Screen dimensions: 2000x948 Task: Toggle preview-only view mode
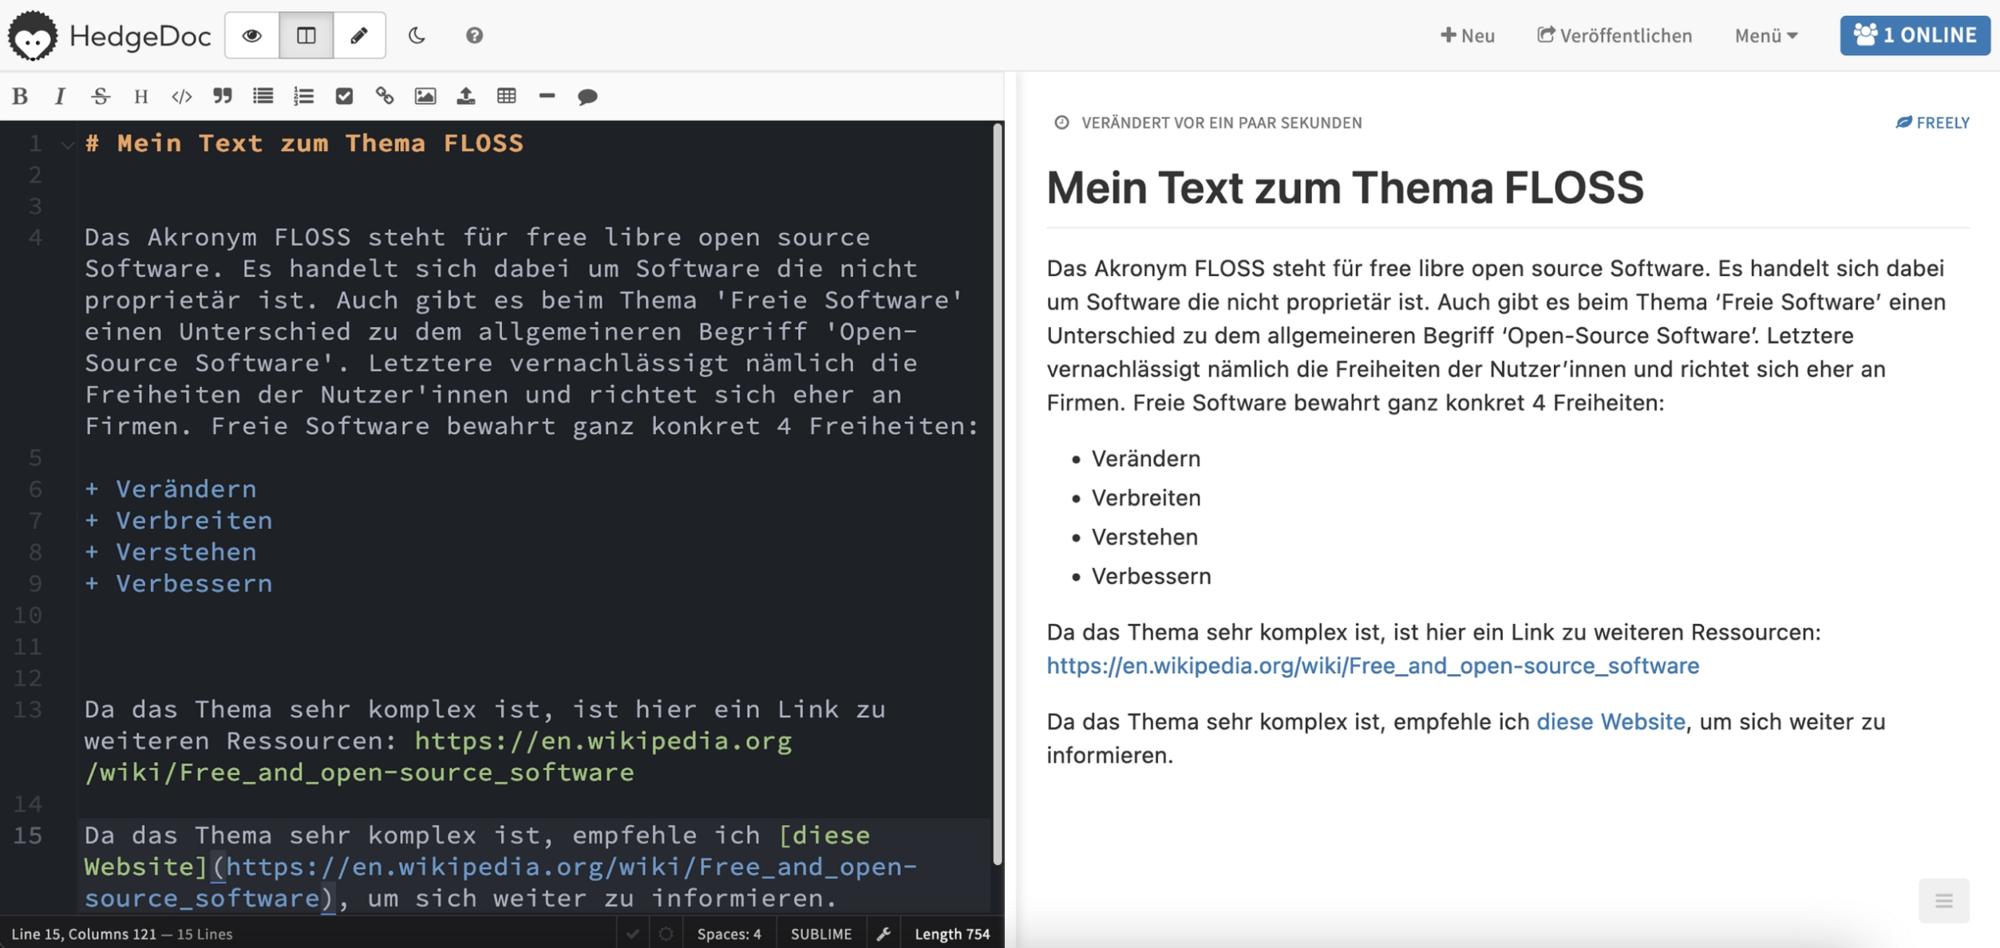pyautogui.click(x=251, y=34)
